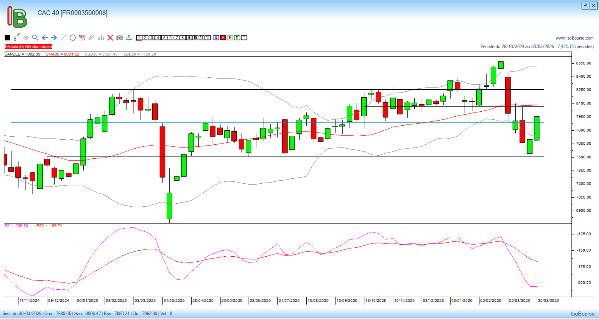Viewport: 599px width, 319px height.
Task: Select the trend line drawing tool
Action: click(x=63, y=38)
